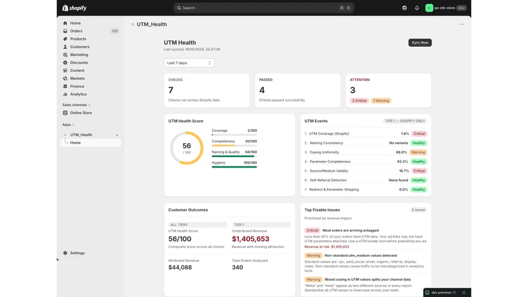
Task: Click the Orders inbox icon
Action: [65, 31]
